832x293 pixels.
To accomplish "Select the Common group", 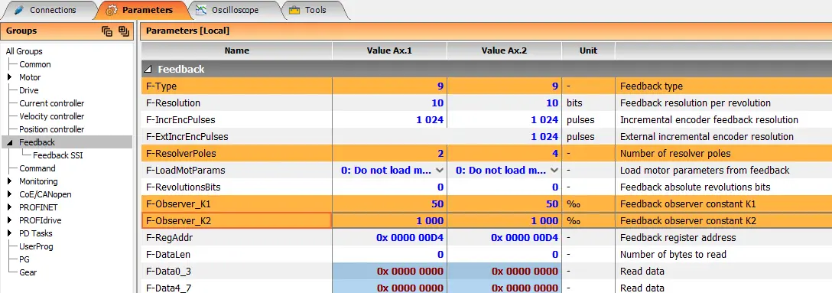I will (35, 64).
